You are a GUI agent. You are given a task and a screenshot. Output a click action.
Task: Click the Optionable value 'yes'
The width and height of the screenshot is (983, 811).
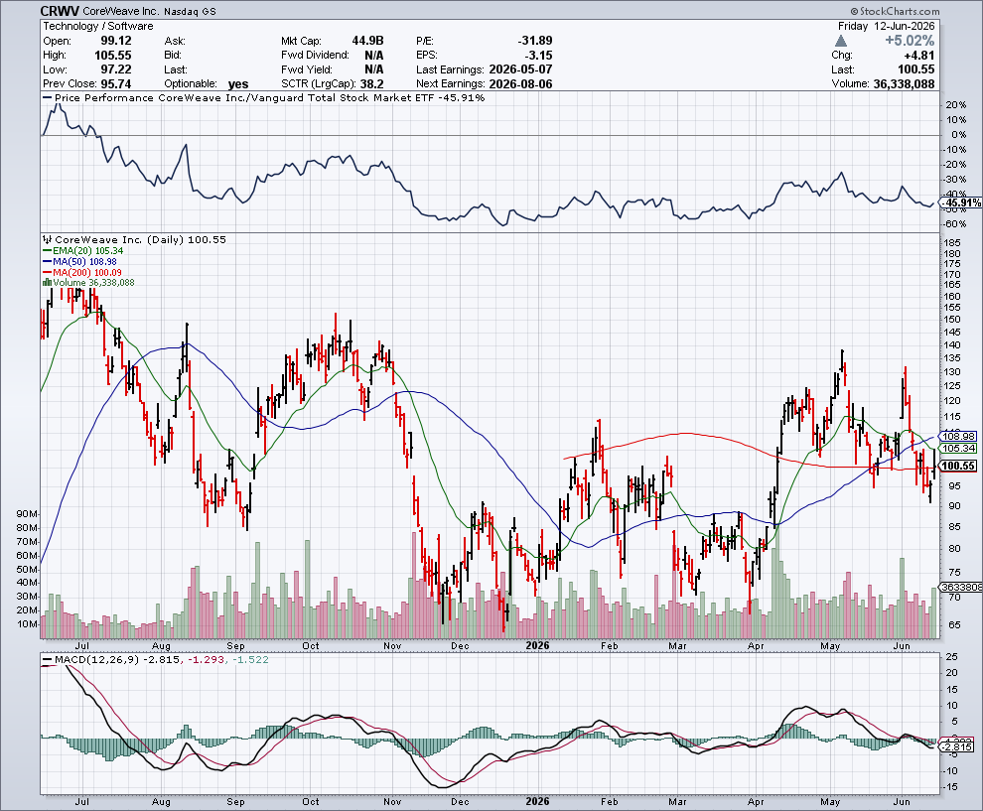(x=238, y=84)
